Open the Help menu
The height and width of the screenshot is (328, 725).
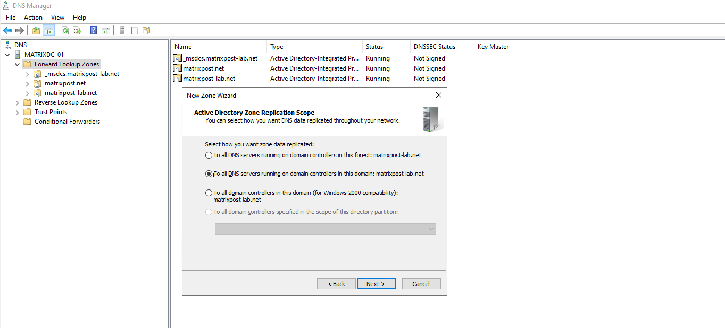point(79,18)
